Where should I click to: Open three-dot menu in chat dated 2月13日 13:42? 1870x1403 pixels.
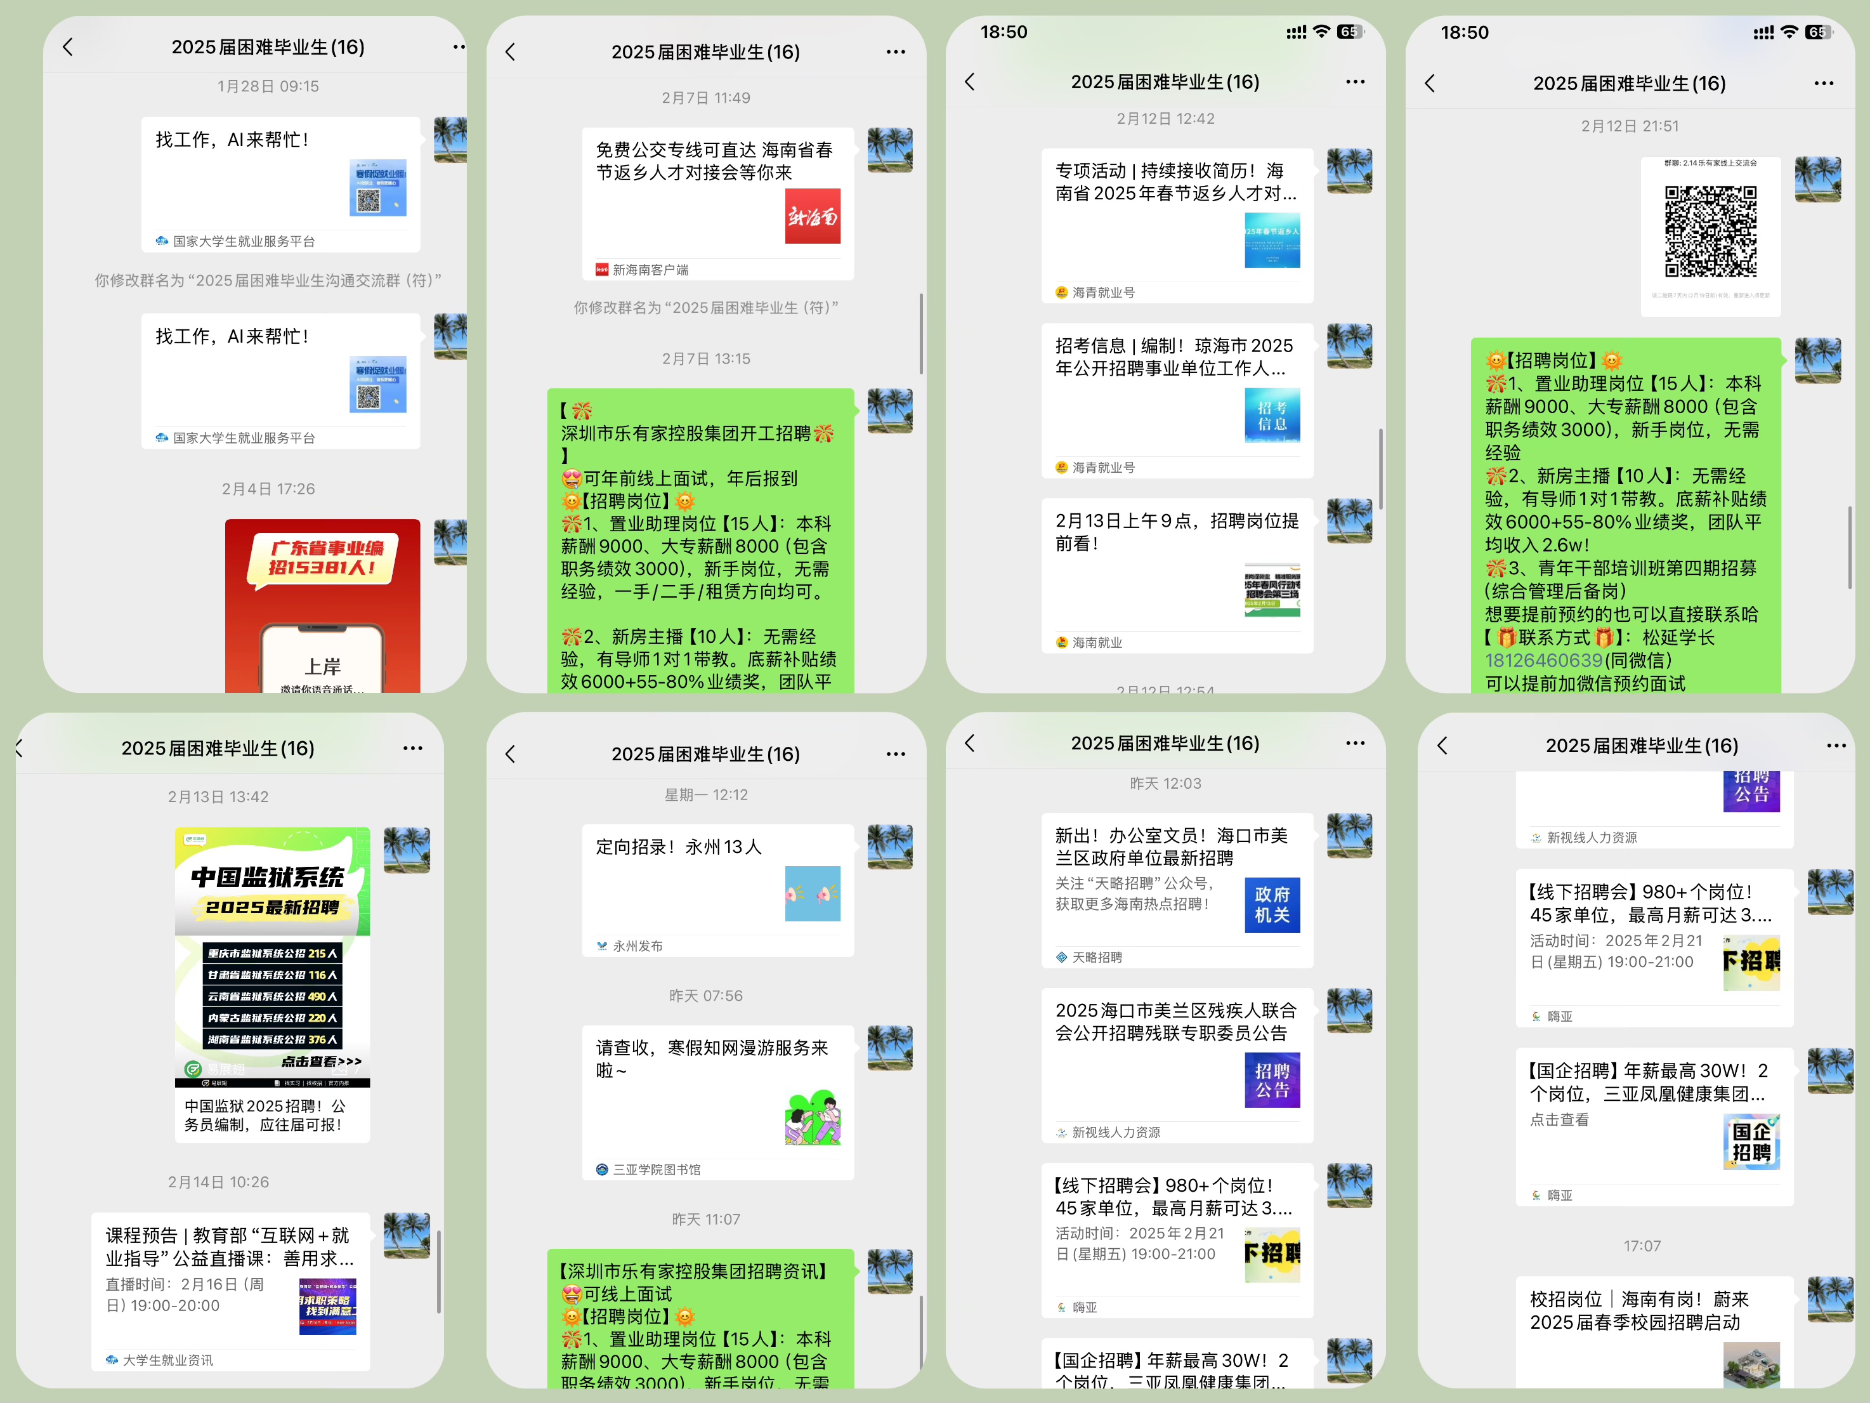412,748
